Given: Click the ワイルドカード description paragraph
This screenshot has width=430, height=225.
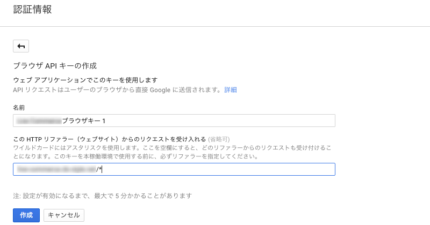Looking at the screenshot, I should tap(172, 152).
